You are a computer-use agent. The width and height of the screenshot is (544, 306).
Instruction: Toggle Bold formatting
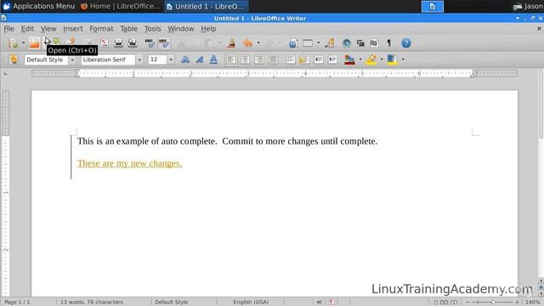pos(185,59)
